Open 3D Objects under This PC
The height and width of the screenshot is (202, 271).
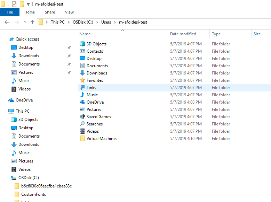point(28,119)
